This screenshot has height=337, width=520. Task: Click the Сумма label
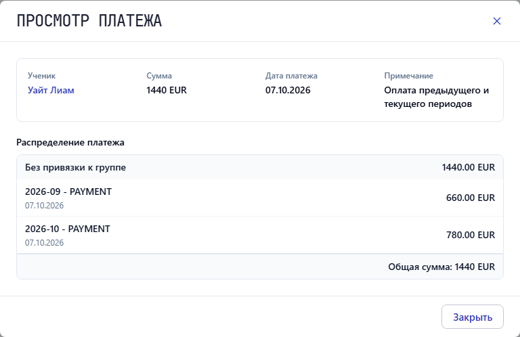159,76
